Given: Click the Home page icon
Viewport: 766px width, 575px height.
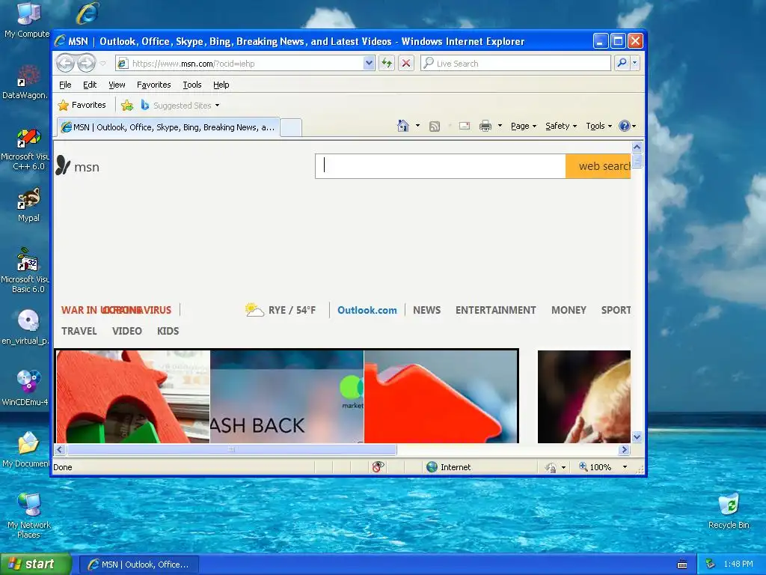Looking at the screenshot, I should pyautogui.click(x=402, y=126).
